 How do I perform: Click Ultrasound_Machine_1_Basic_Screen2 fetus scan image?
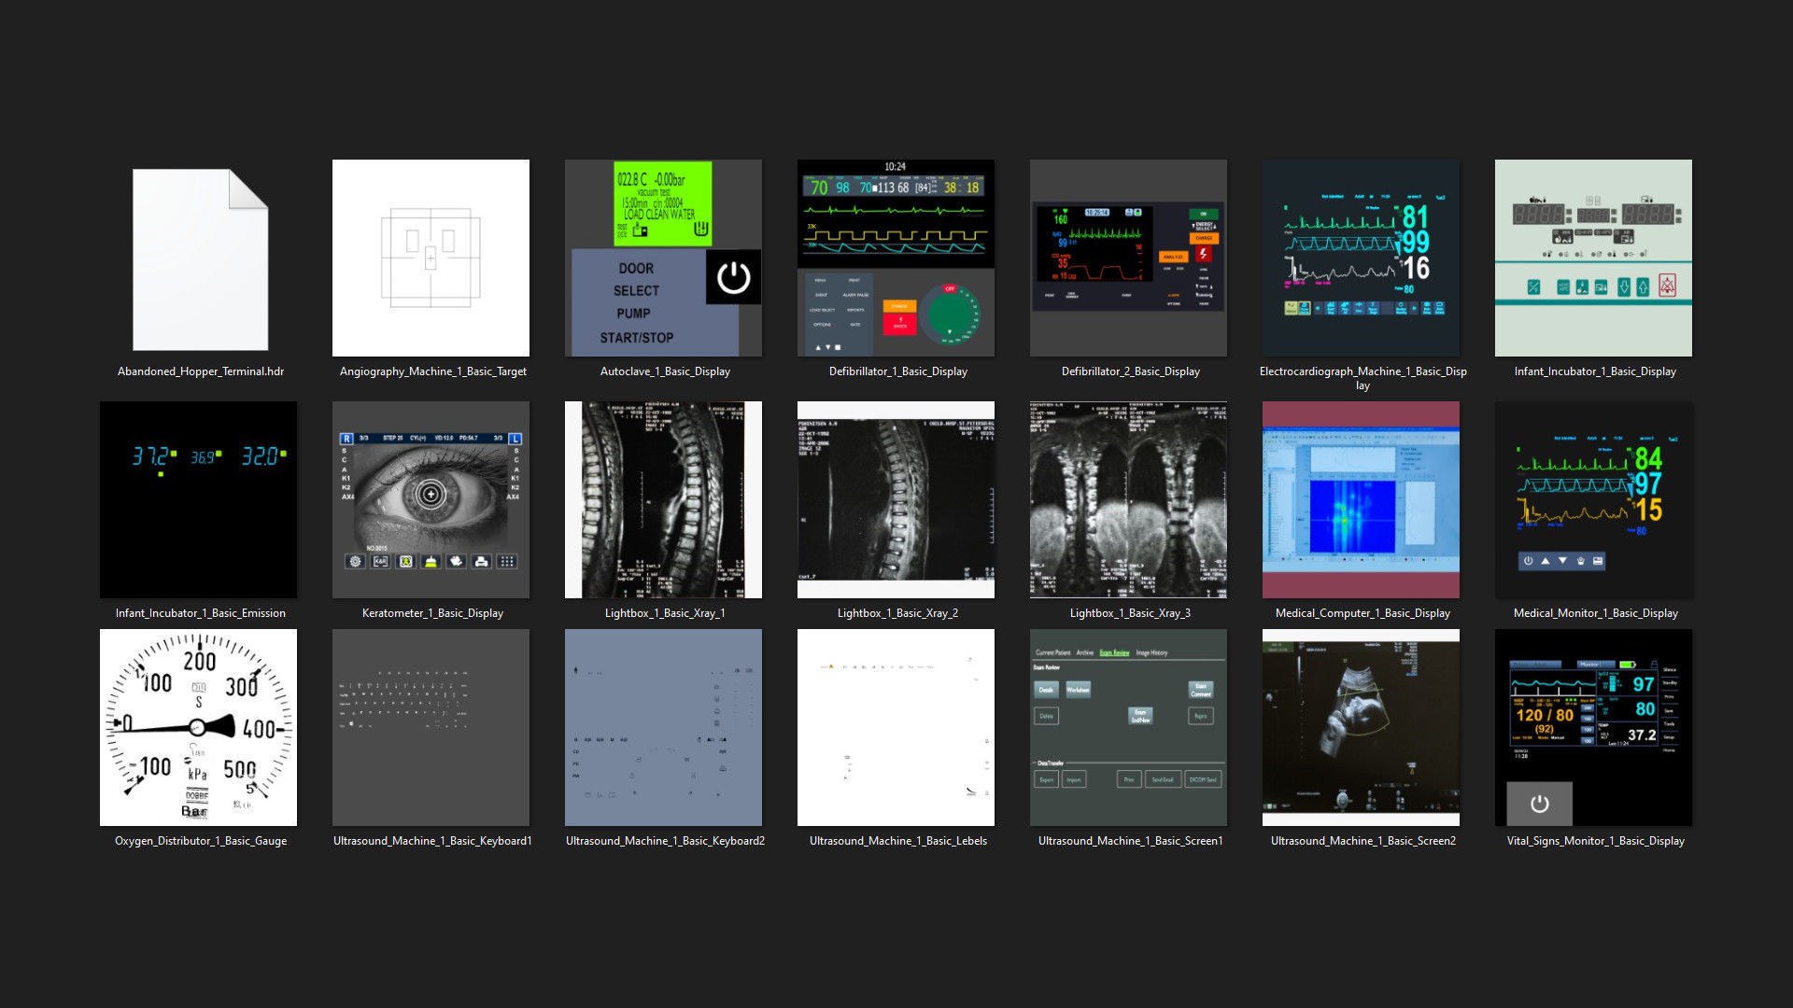(x=1361, y=727)
